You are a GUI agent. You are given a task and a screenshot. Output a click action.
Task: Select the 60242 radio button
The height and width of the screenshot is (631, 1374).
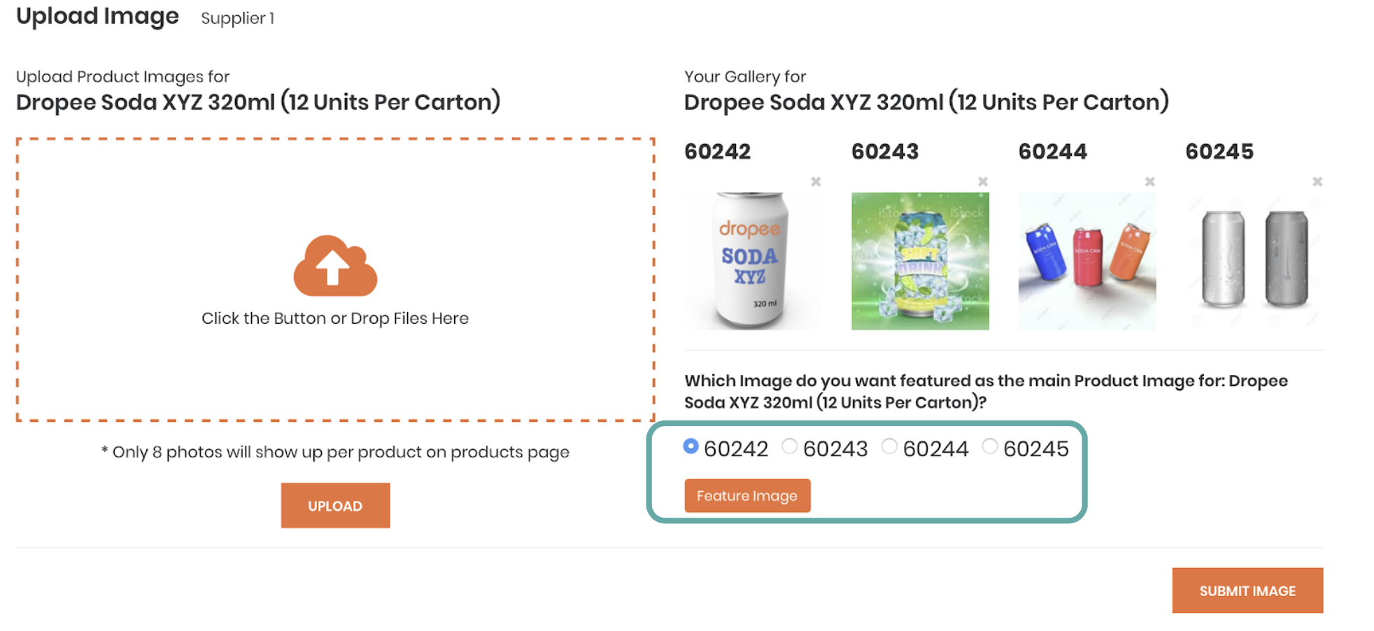coord(691,446)
